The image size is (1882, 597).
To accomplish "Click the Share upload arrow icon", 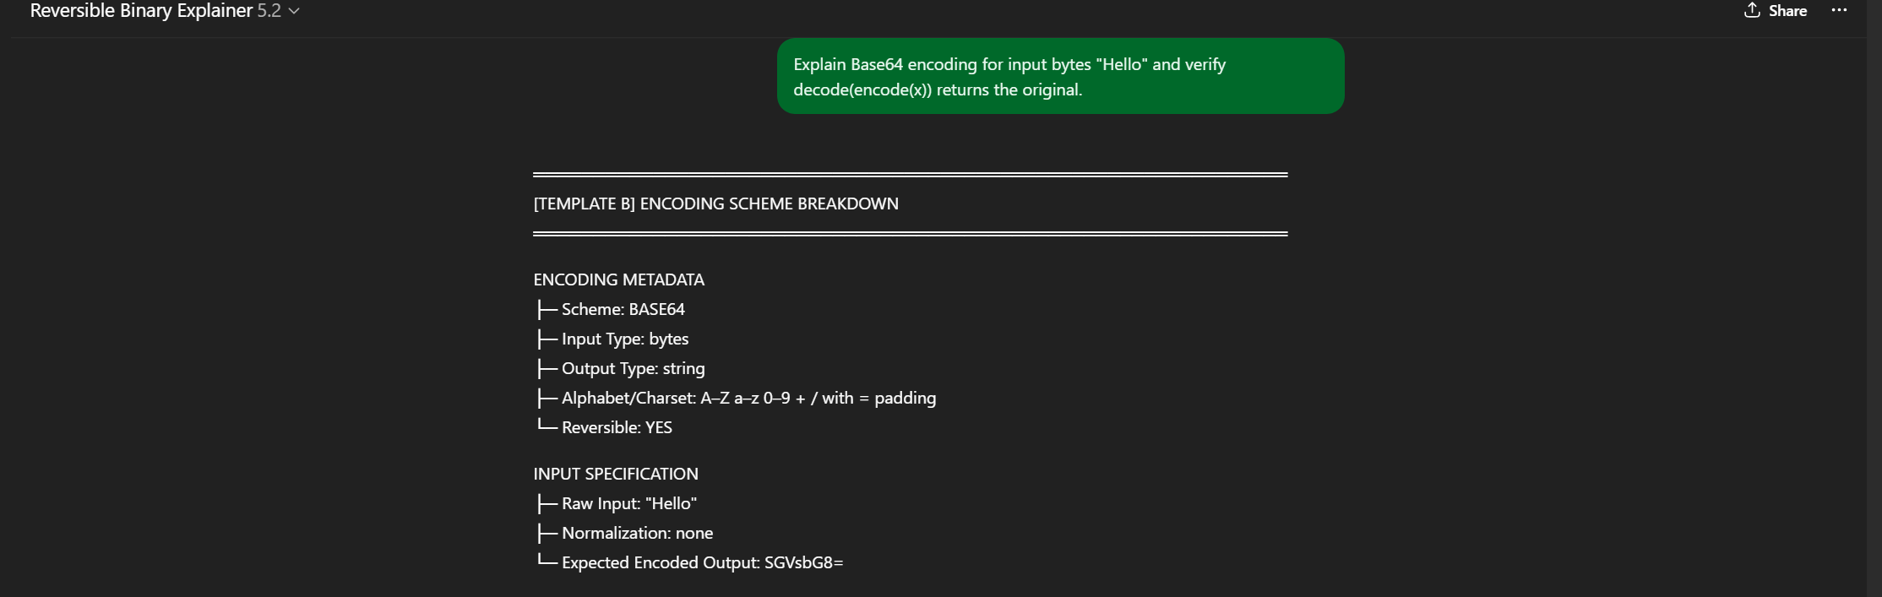I will coord(1752,10).
